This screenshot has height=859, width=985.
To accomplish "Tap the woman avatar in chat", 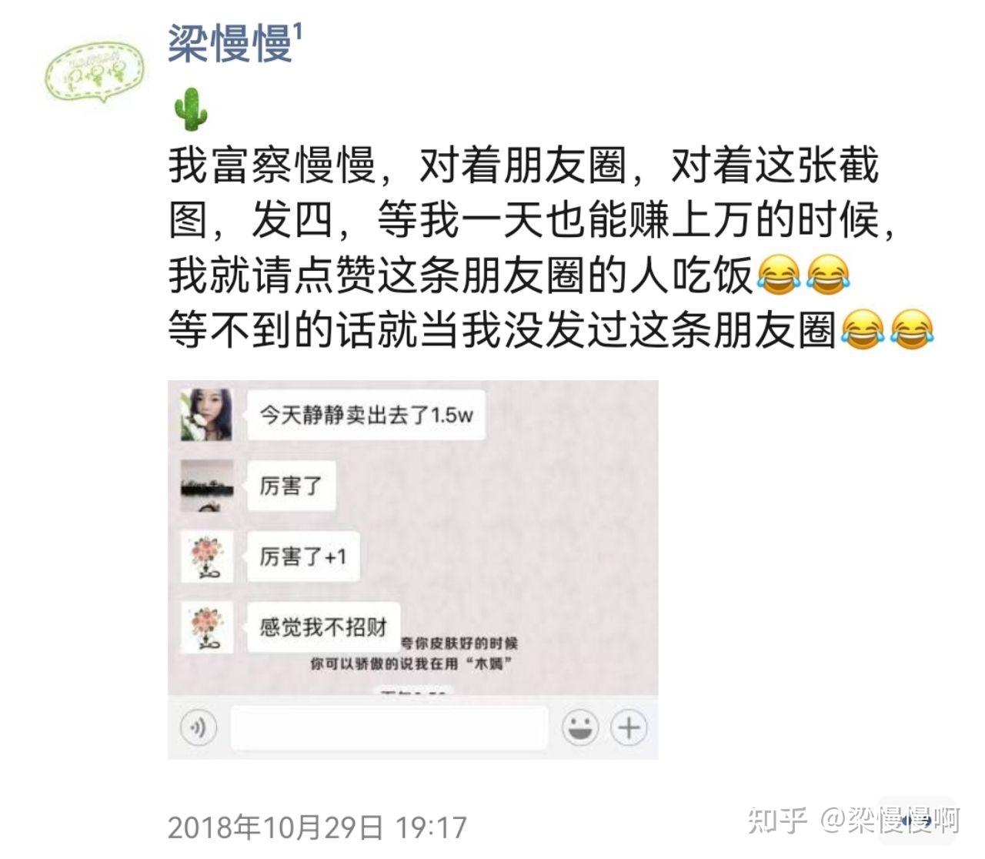I will (x=206, y=415).
